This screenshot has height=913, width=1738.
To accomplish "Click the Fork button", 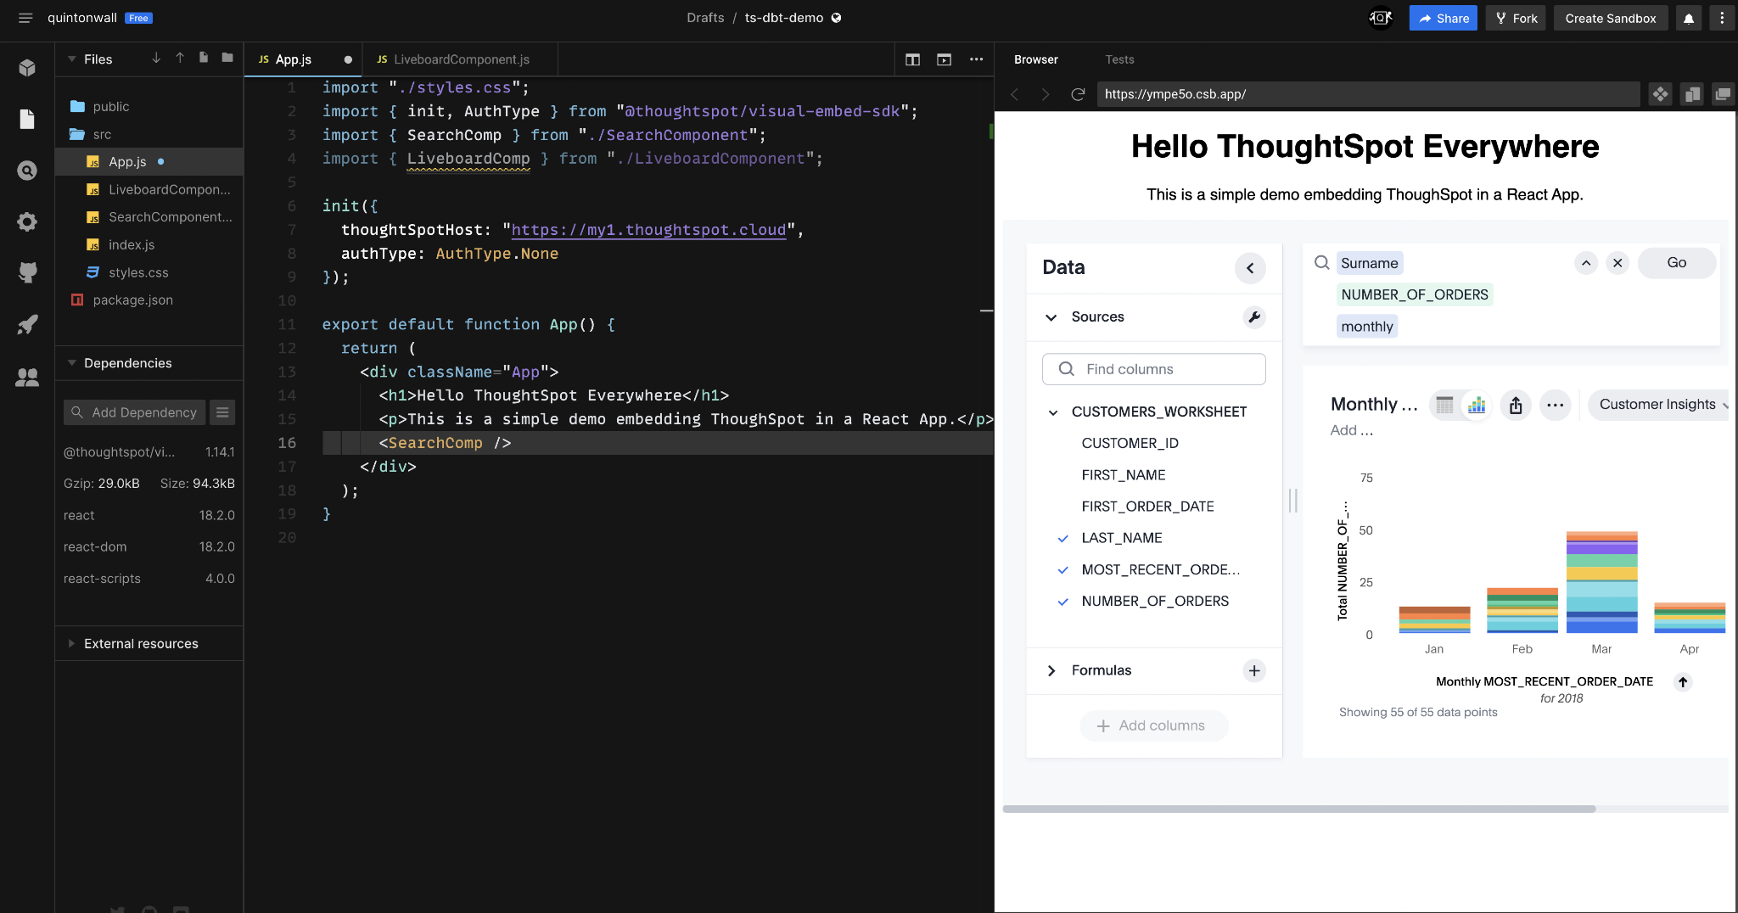I will [1516, 18].
